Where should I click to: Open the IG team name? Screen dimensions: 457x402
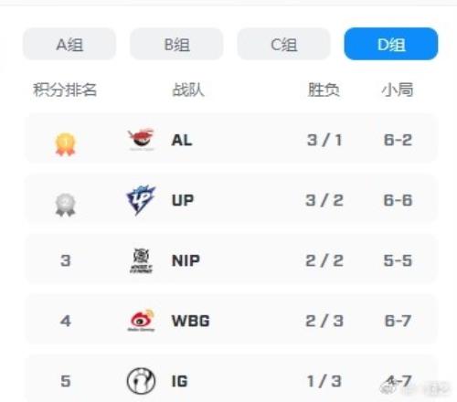tap(180, 381)
